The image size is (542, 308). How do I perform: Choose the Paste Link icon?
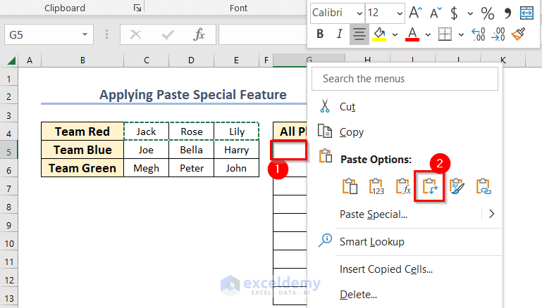click(x=484, y=186)
